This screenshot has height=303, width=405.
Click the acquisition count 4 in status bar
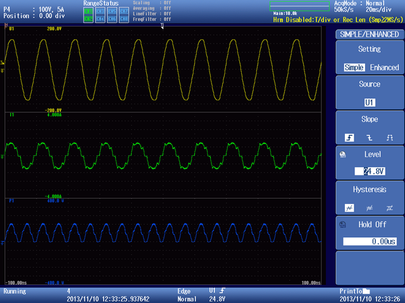coord(68,292)
